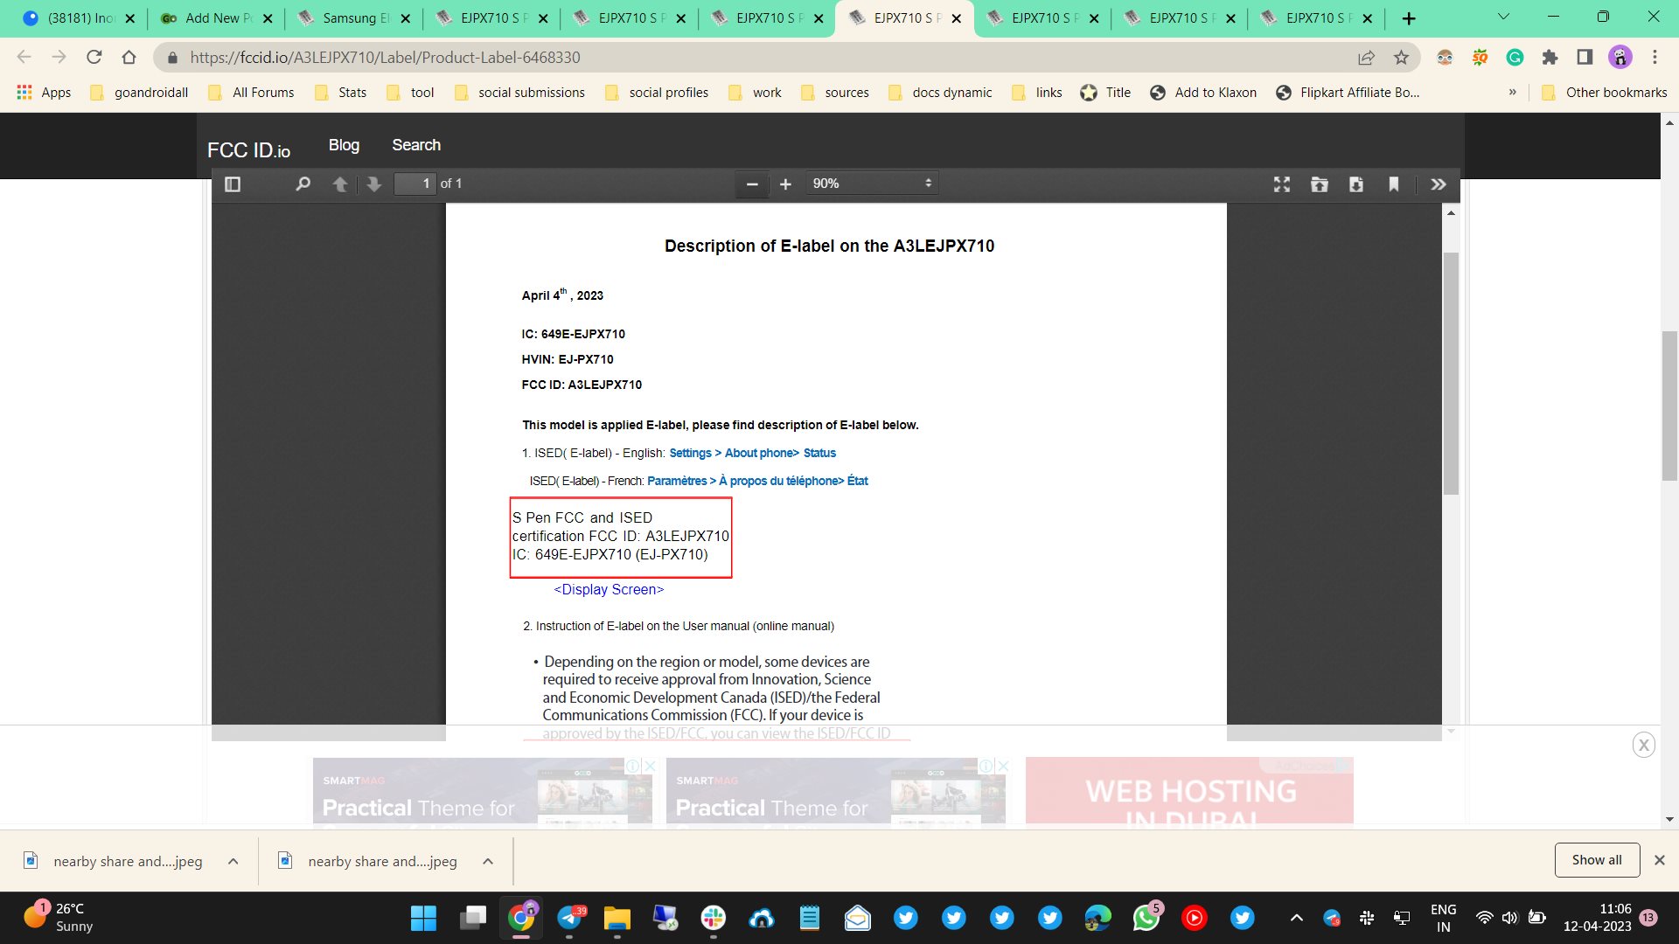This screenshot has width=1679, height=944.
Task: Open the Windows Start menu
Action: click(x=424, y=918)
